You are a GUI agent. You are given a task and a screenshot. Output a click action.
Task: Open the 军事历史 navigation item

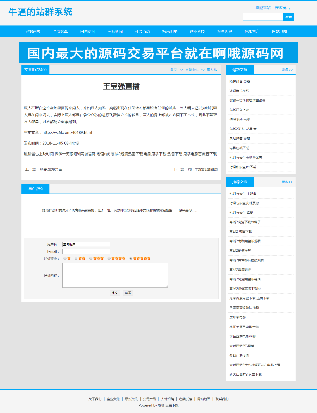pyautogui.click(x=224, y=31)
